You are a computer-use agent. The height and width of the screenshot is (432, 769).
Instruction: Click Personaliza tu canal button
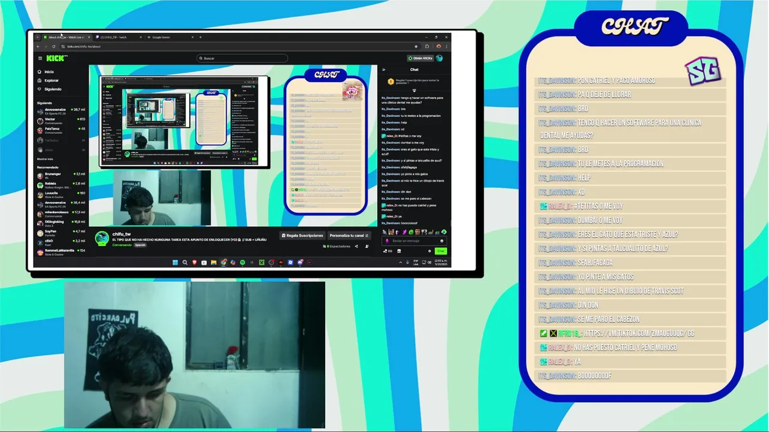pyautogui.click(x=349, y=235)
